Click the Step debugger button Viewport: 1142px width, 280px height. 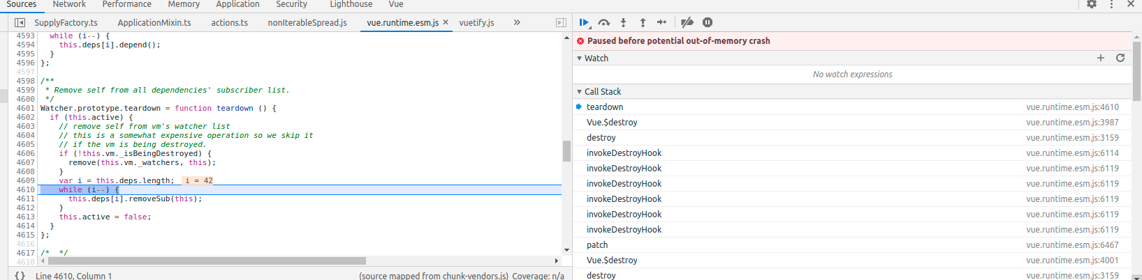662,23
